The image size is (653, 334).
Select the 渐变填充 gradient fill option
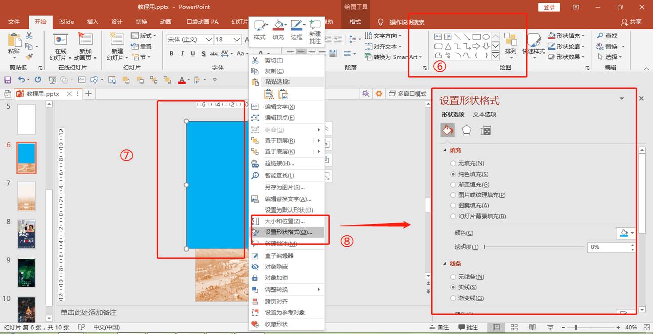(x=453, y=185)
